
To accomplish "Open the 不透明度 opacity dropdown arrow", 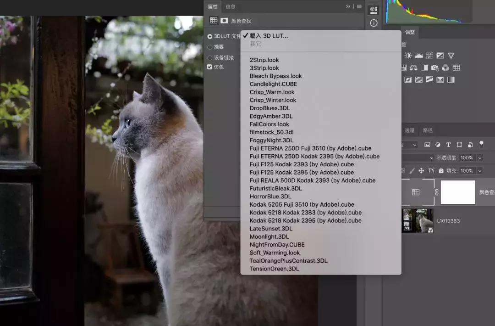I will [480, 157].
